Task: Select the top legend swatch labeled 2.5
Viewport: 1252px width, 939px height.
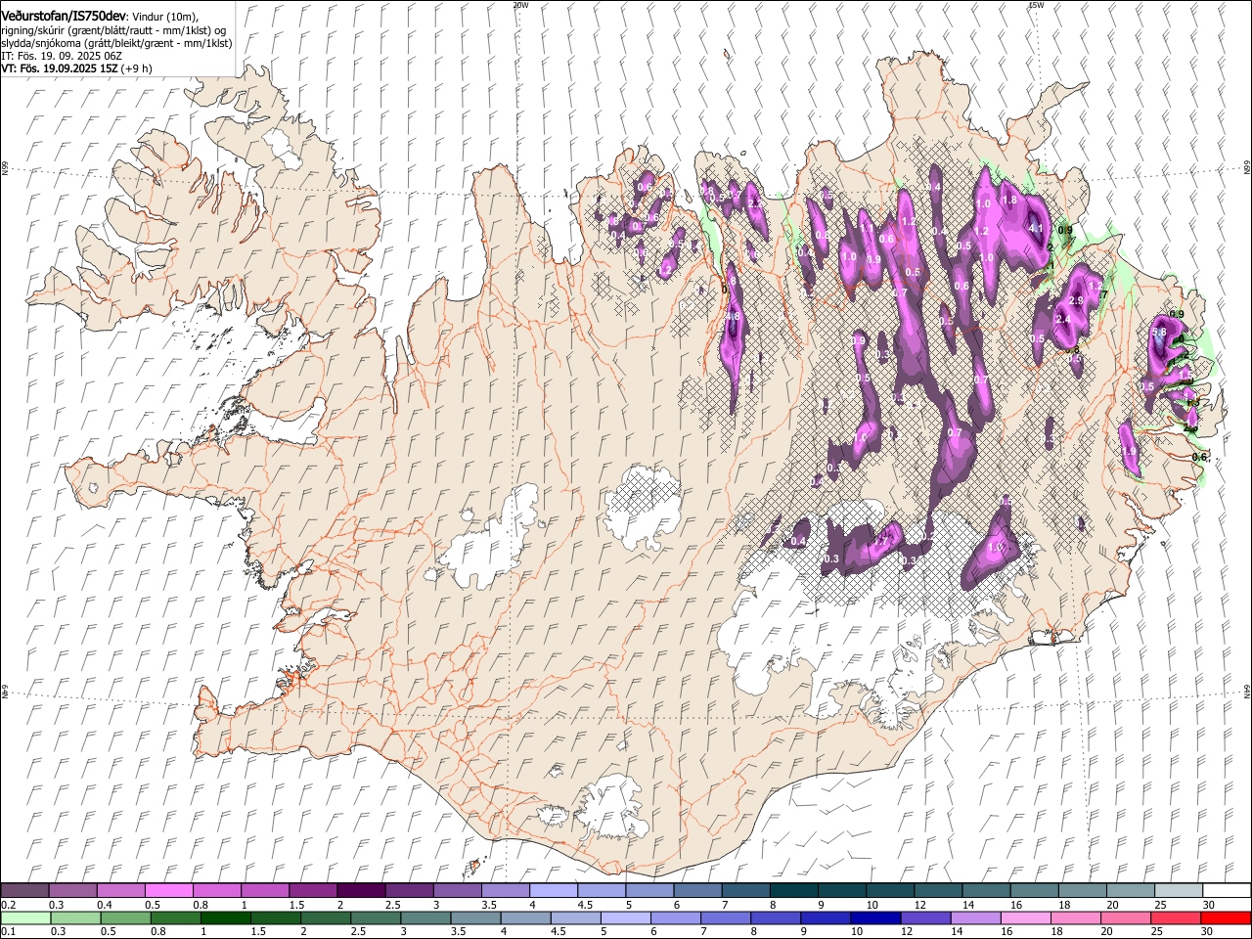Action: [x=408, y=890]
